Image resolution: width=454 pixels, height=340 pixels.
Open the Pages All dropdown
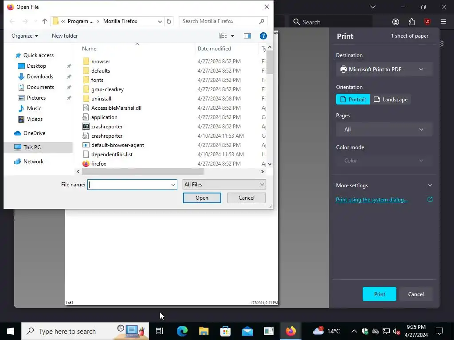384,130
